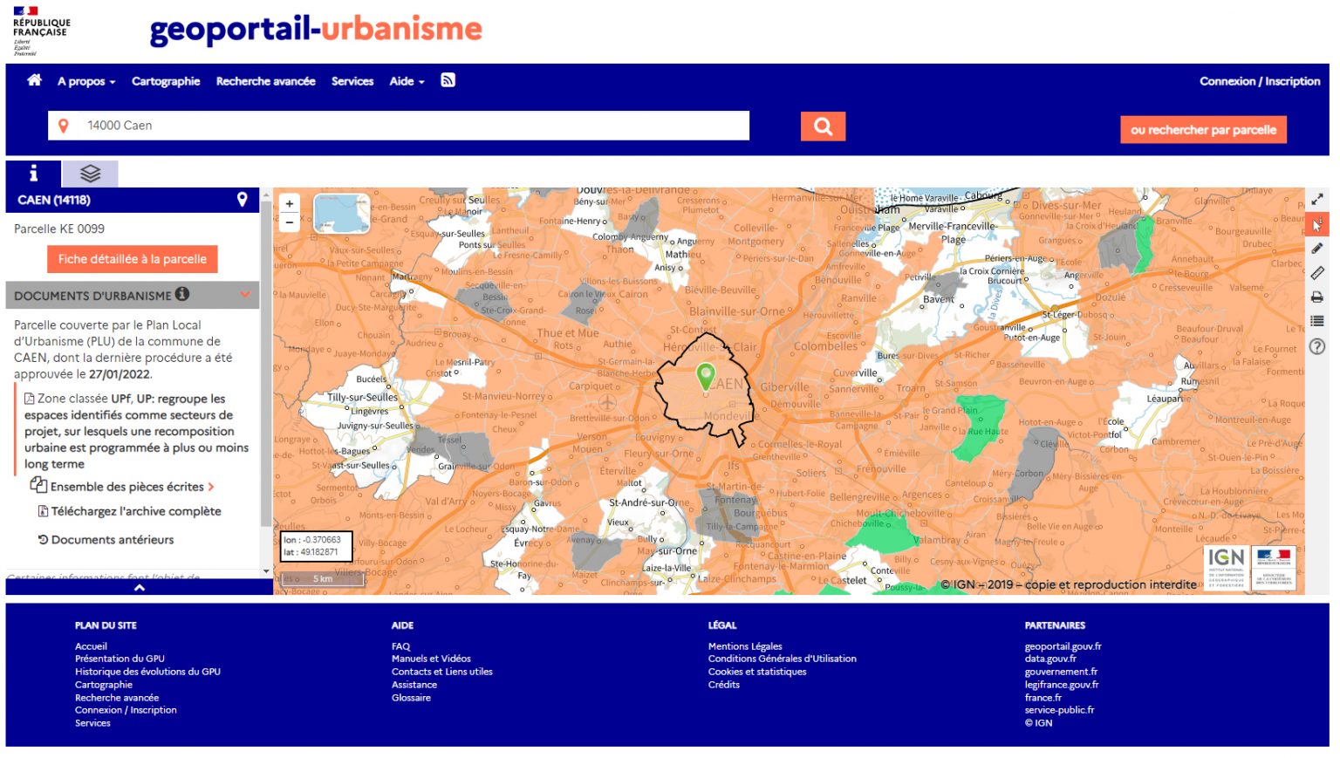Viewport: 1340px width, 758px height.
Task: Click the green marker on Caen
Action: 706,377
